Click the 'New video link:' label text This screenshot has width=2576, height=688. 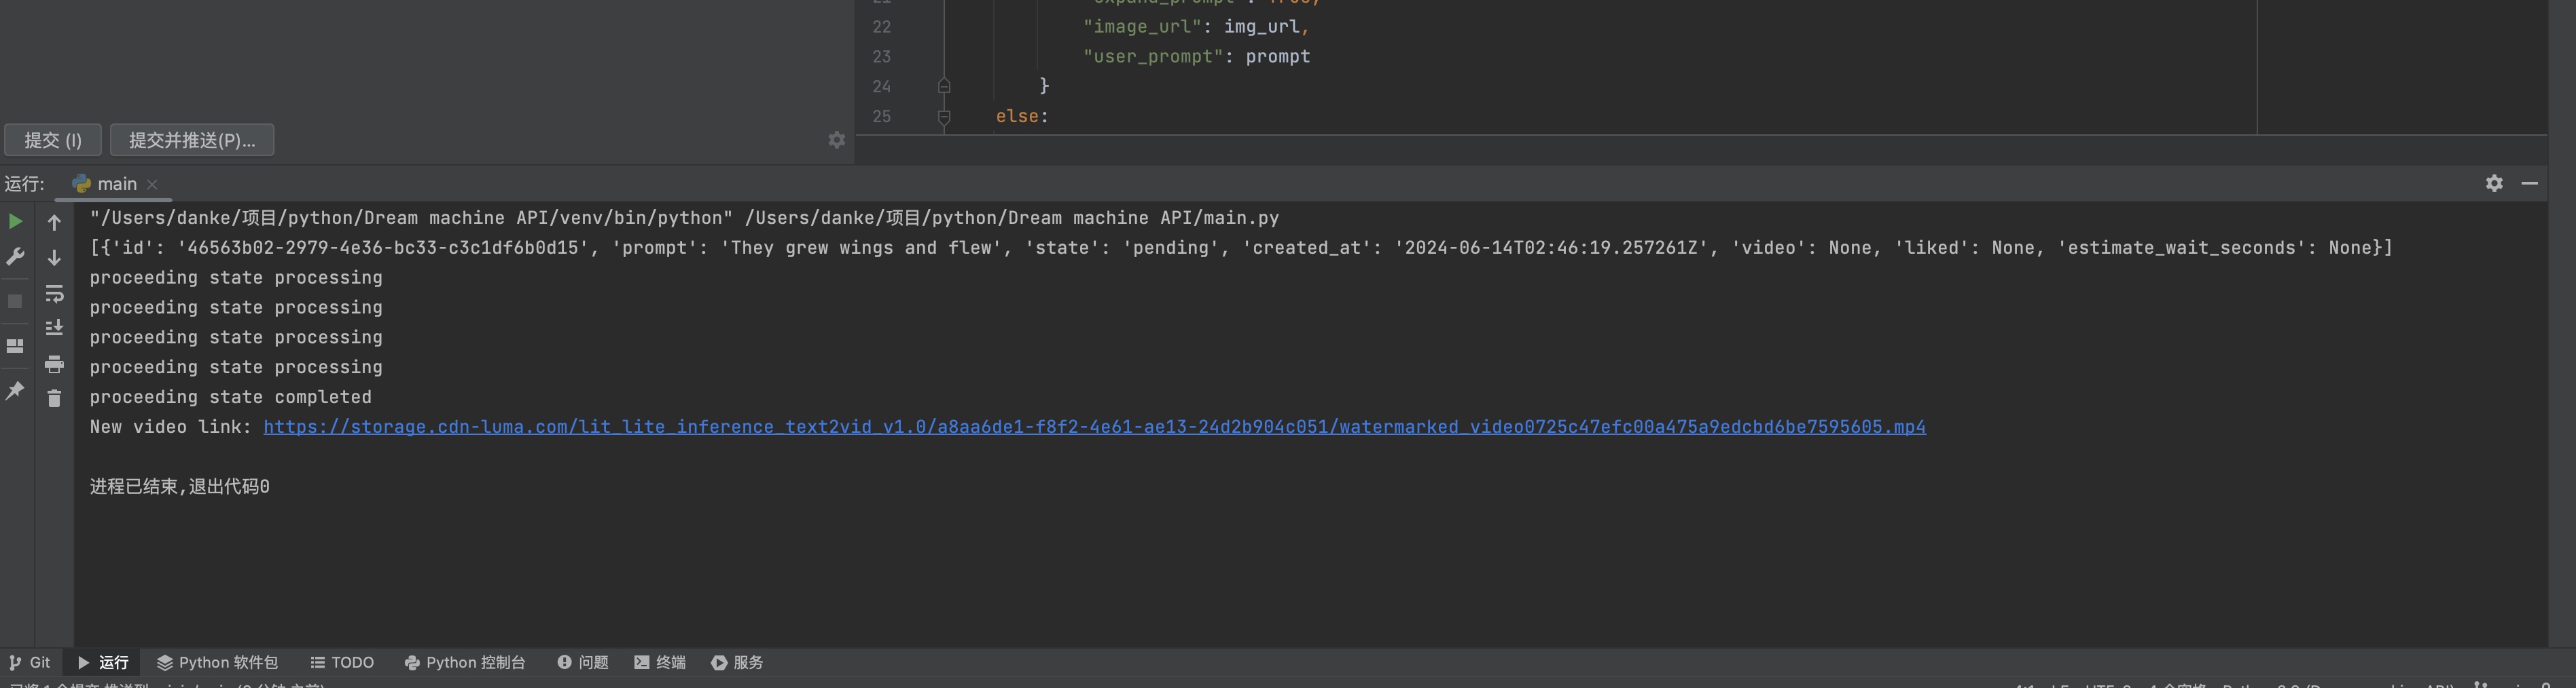pos(170,426)
